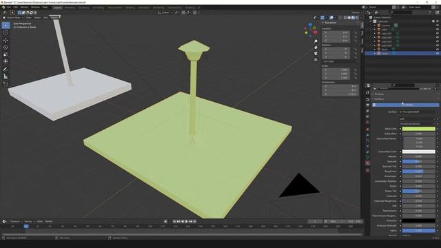
Task: Hide Light.002 in the outliner
Action: click(437, 37)
